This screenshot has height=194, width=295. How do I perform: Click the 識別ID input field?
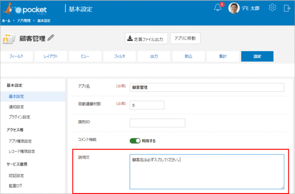(157, 123)
